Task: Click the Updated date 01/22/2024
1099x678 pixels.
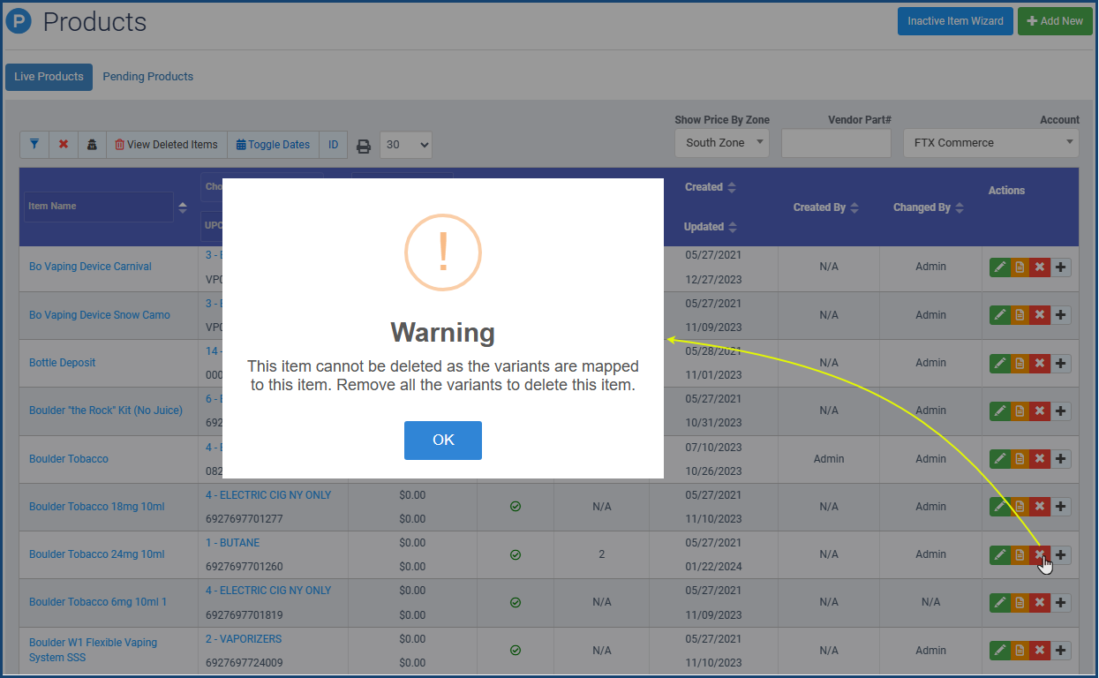Action: coord(713,567)
